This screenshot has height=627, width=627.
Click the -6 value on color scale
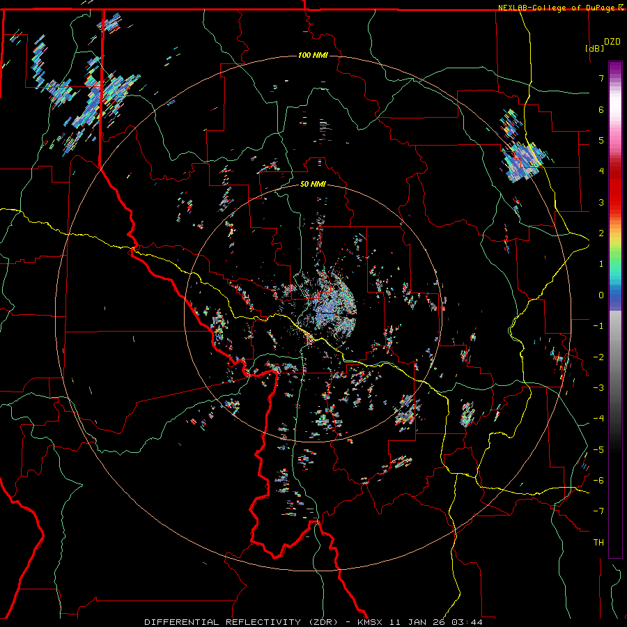[x=598, y=481]
